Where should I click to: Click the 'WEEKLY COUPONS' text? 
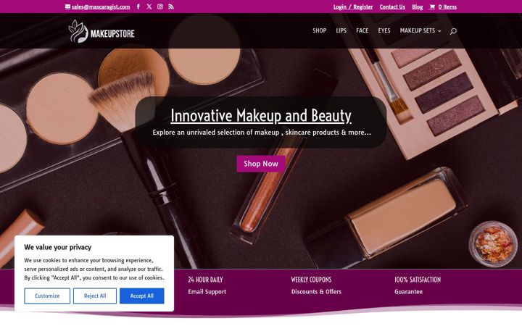[x=311, y=280]
